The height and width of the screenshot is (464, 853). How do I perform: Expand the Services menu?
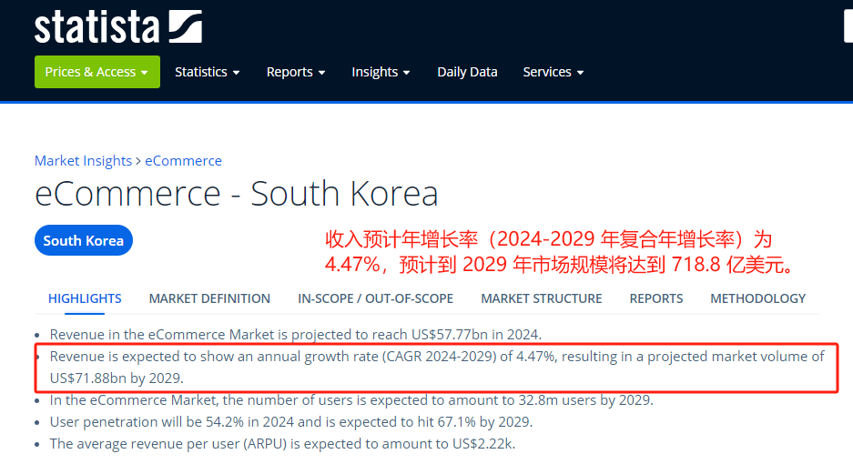click(553, 72)
